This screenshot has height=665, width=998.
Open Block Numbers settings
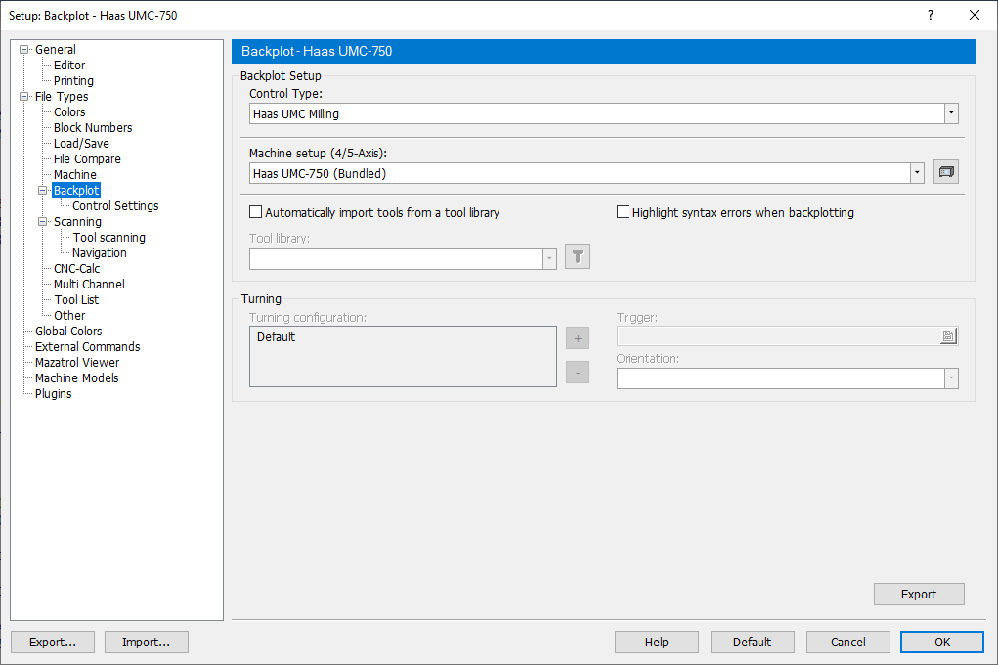(x=93, y=127)
